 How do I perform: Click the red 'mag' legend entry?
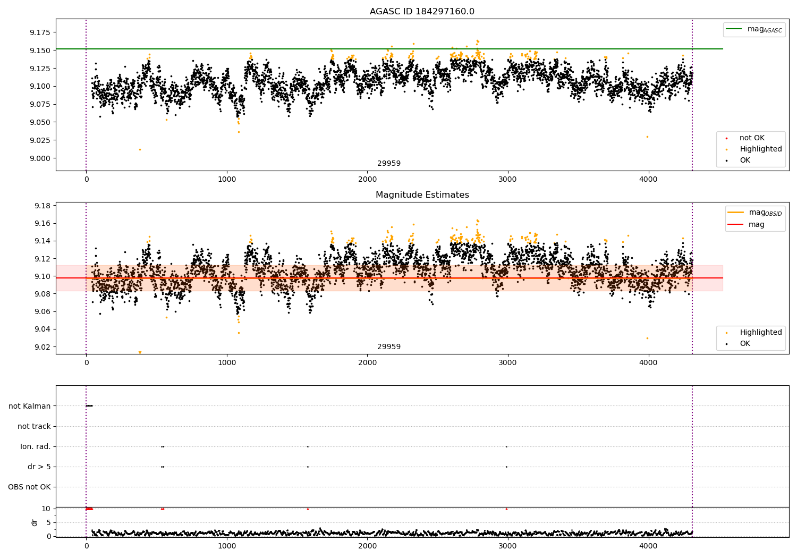[x=756, y=224]
